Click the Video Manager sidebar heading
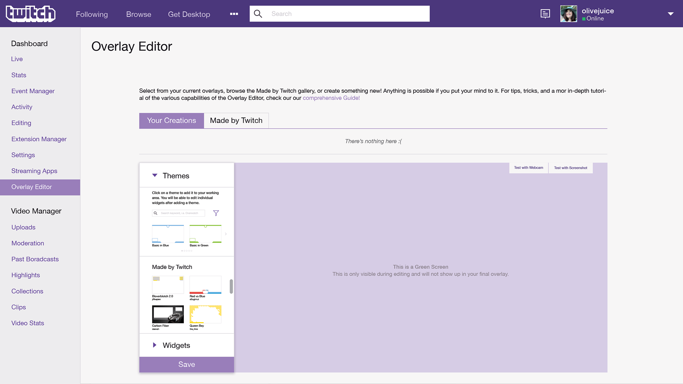The width and height of the screenshot is (683, 384). click(36, 211)
